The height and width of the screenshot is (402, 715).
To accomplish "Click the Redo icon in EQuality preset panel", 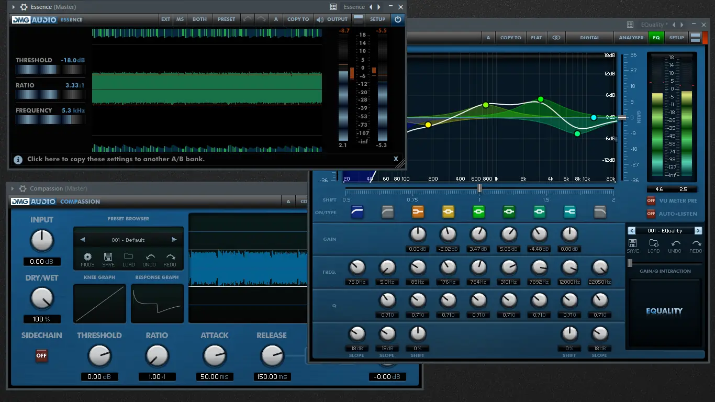I will pyautogui.click(x=696, y=246).
